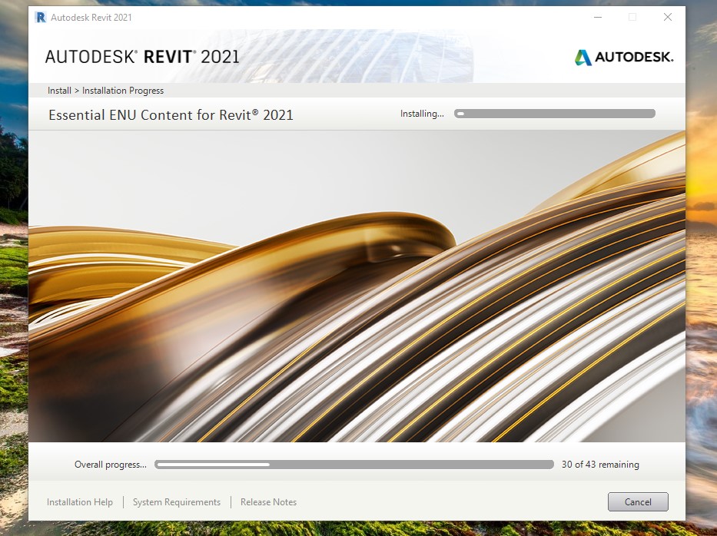The height and width of the screenshot is (536, 717).
Task: Close the Revit installer window
Action: click(x=667, y=16)
